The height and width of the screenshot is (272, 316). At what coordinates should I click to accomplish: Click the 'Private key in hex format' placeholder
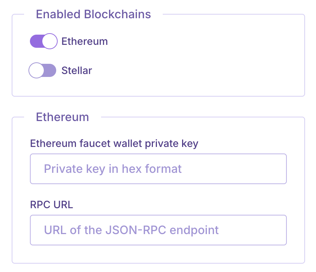click(x=113, y=169)
